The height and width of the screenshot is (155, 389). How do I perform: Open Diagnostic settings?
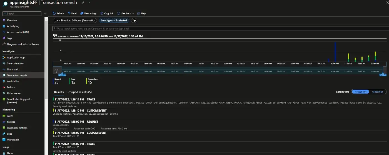[x=17, y=128]
